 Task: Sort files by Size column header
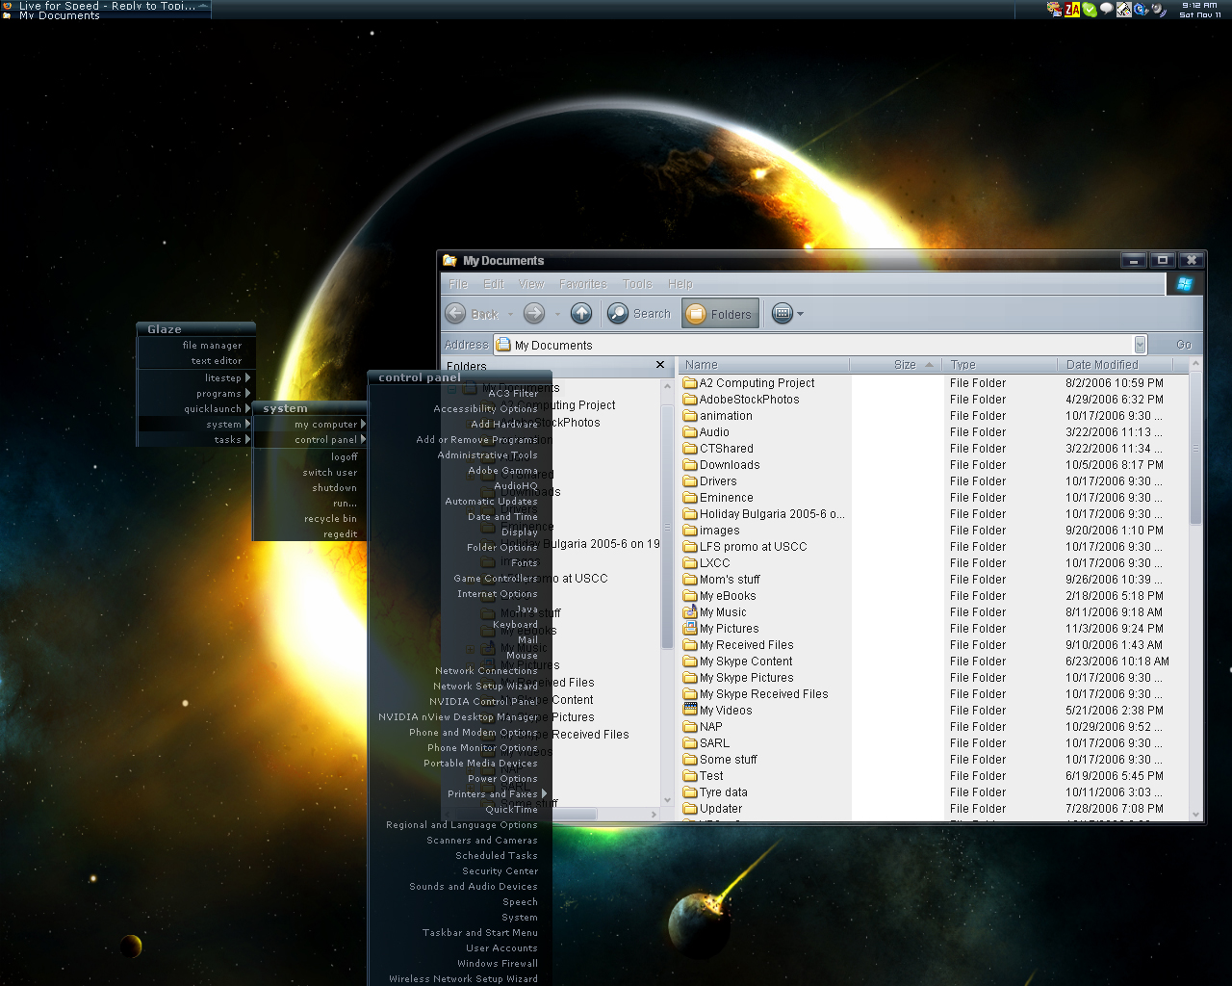pyautogui.click(x=895, y=365)
